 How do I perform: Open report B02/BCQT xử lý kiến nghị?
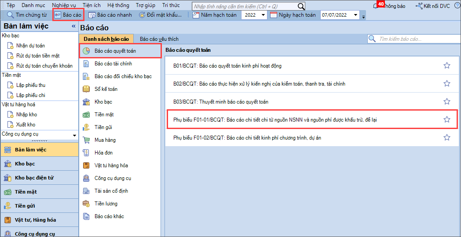tap(311, 84)
